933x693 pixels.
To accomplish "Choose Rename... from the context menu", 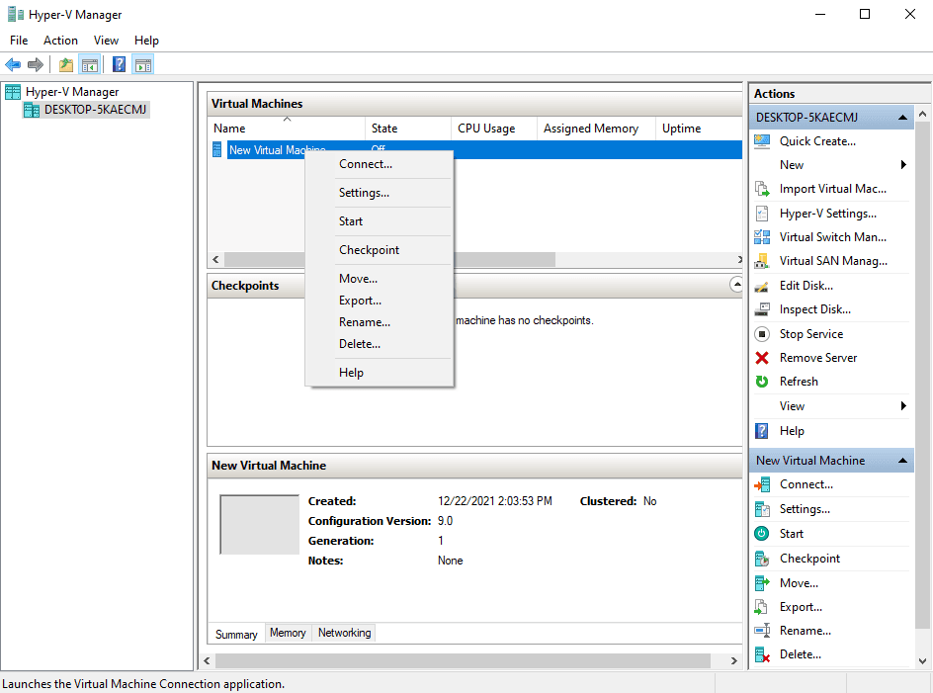I will point(380,322).
